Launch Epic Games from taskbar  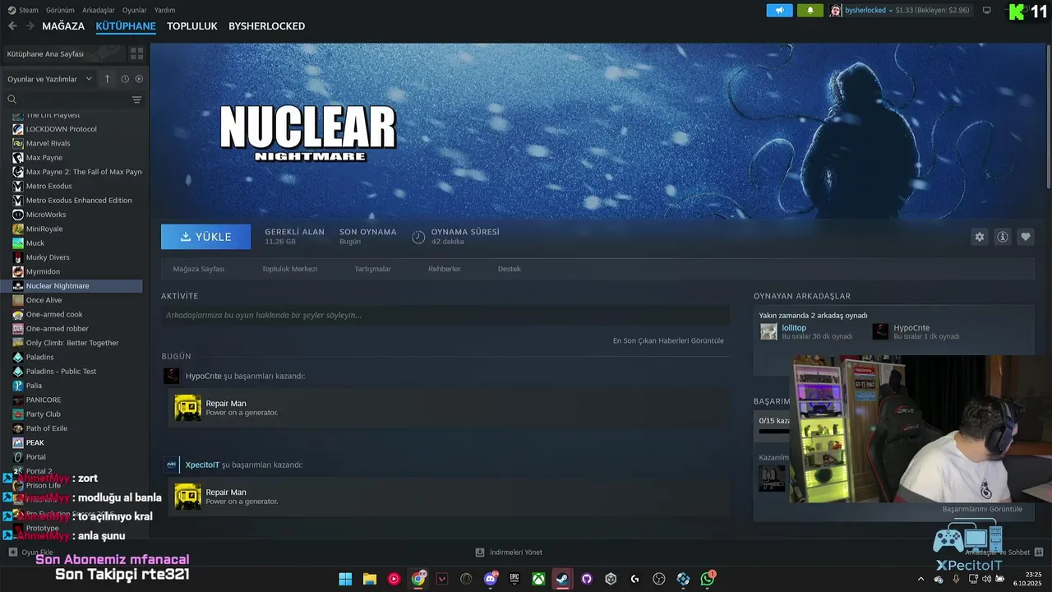pos(514,579)
